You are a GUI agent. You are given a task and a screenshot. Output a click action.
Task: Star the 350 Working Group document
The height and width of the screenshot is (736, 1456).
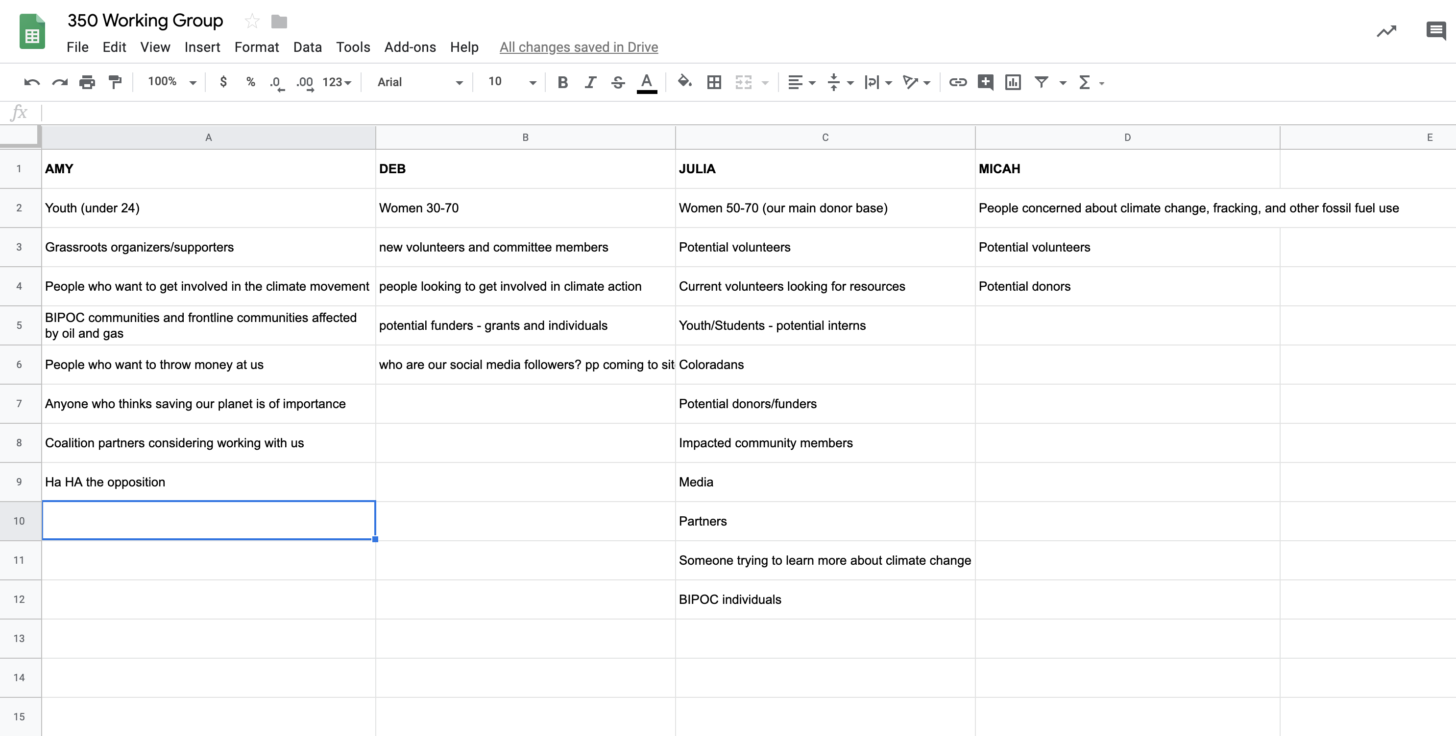point(252,22)
